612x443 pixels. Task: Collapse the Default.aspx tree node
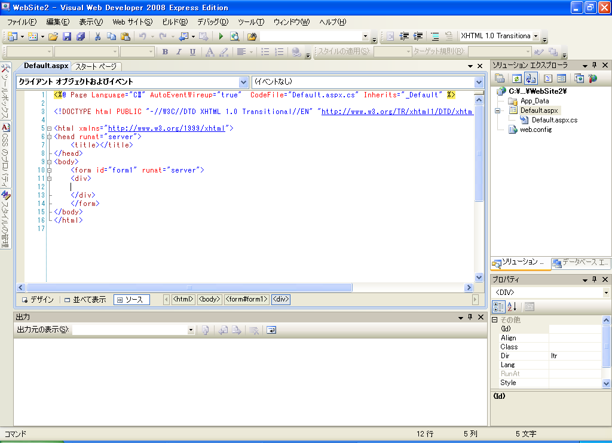point(497,110)
